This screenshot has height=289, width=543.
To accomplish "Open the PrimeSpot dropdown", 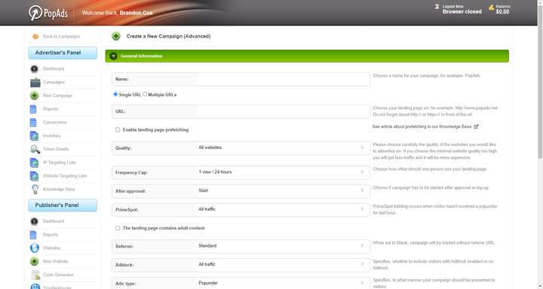I will pos(241,210).
